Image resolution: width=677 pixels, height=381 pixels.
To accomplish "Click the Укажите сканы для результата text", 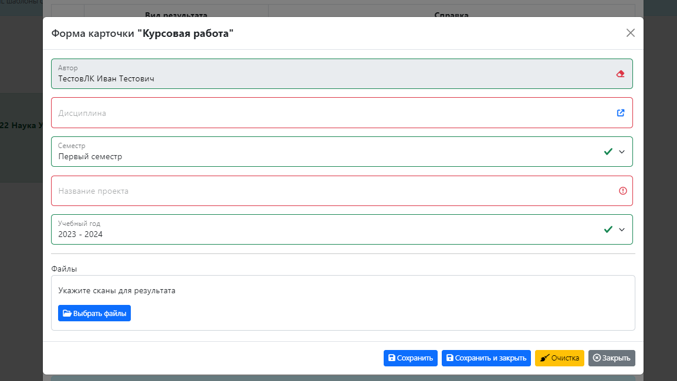I will (x=117, y=290).
